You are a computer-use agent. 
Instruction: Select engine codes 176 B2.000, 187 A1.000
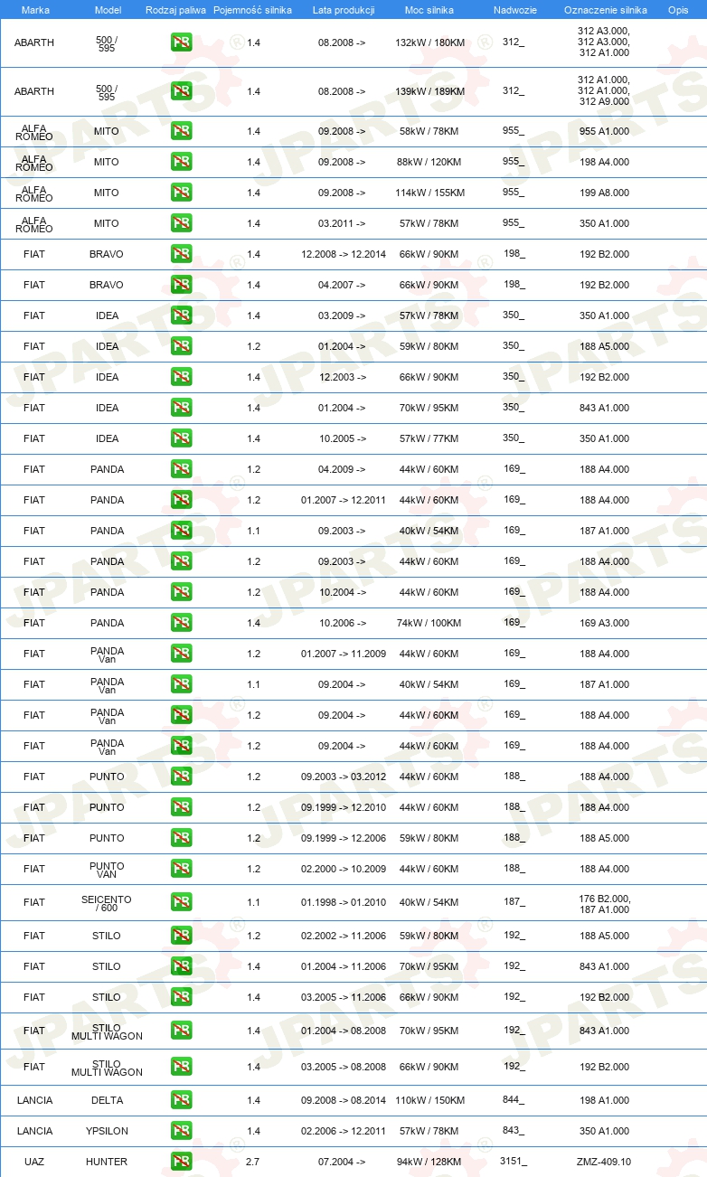click(604, 903)
